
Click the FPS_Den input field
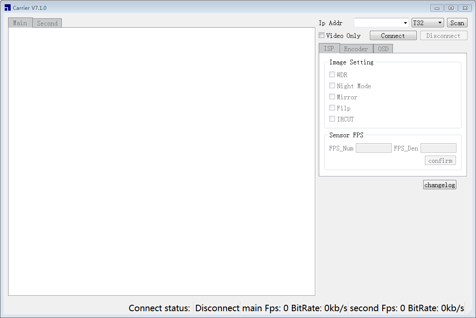click(x=438, y=148)
